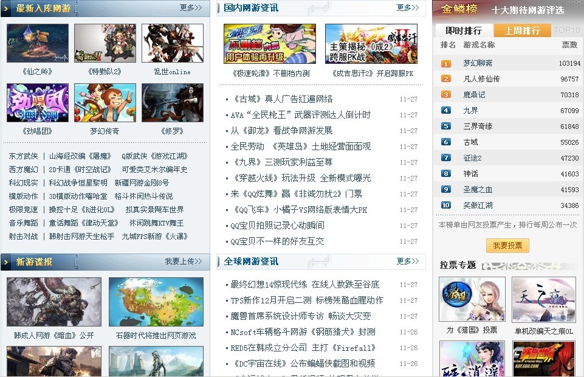This screenshot has height=377, width=584.
Task: Open the 石器时代 web game map image
Action: point(156,302)
